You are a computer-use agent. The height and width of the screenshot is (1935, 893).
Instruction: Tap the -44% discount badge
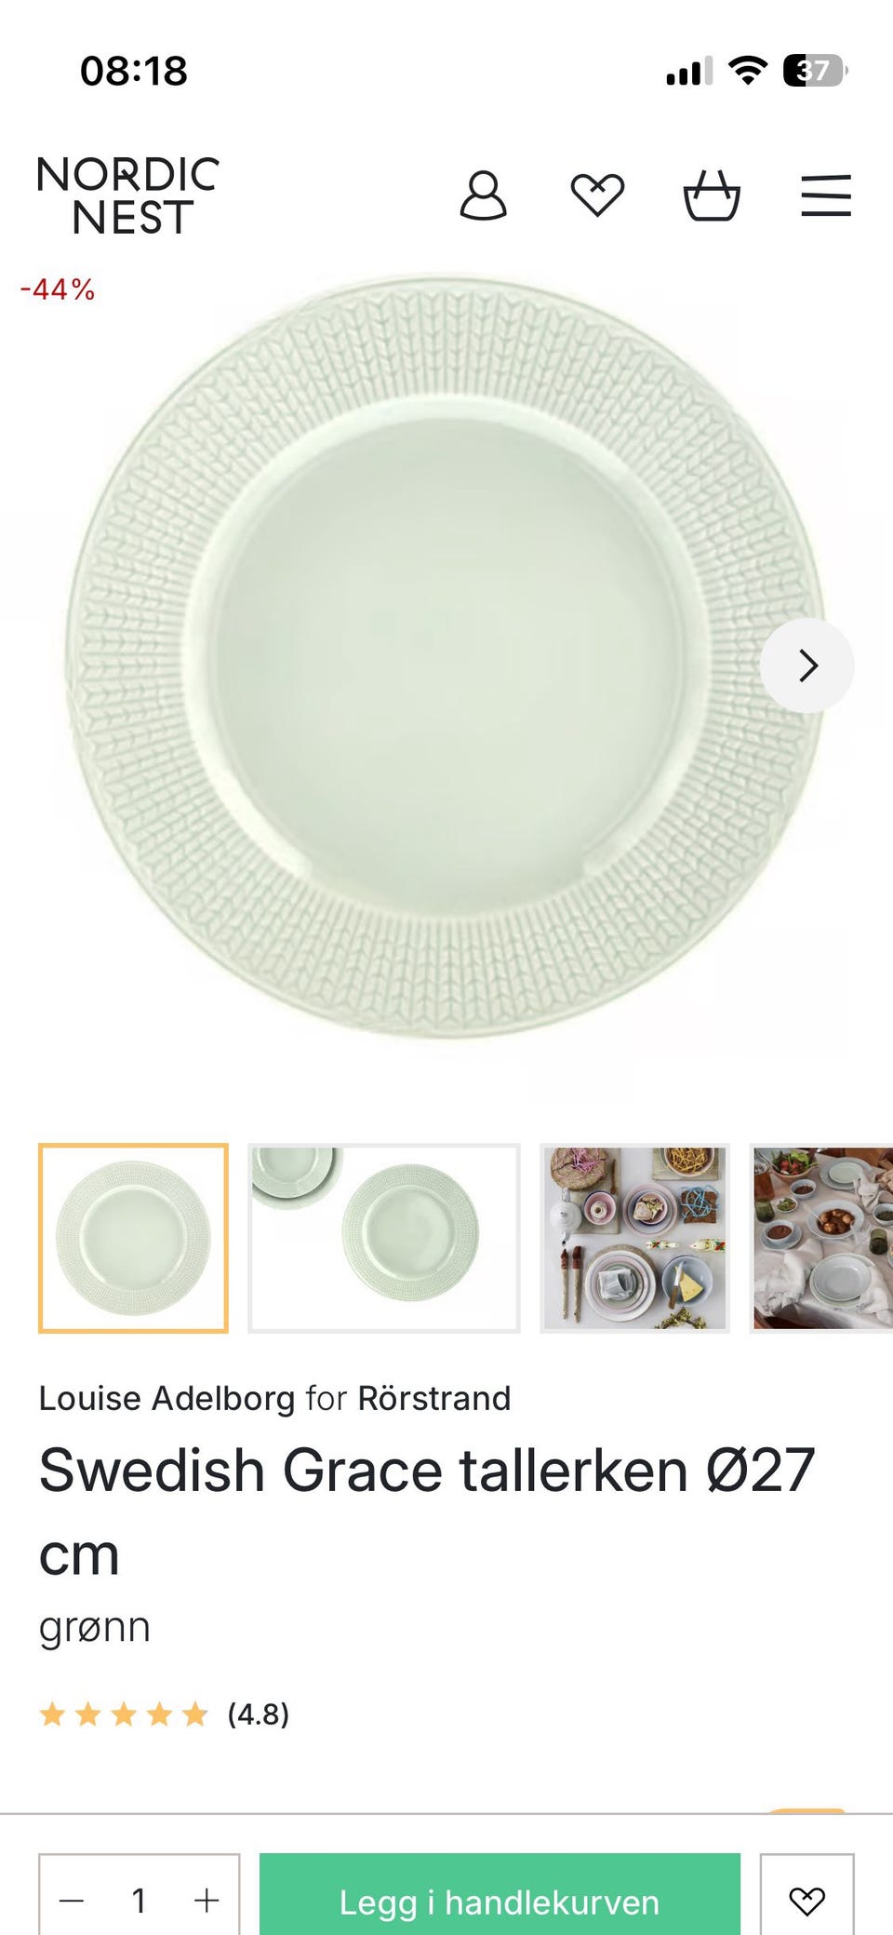tap(58, 289)
